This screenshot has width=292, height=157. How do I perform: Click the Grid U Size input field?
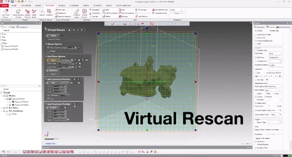[63, 63]
